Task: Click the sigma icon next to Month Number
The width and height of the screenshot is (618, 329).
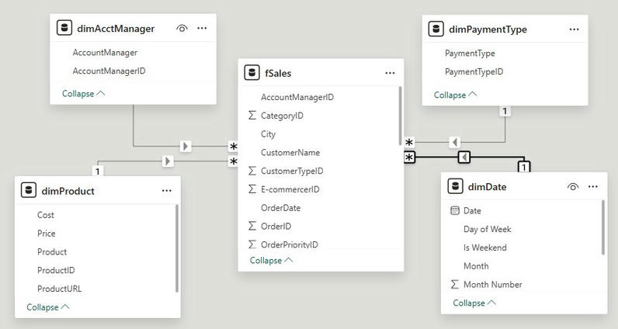Action: click(455, 285)
